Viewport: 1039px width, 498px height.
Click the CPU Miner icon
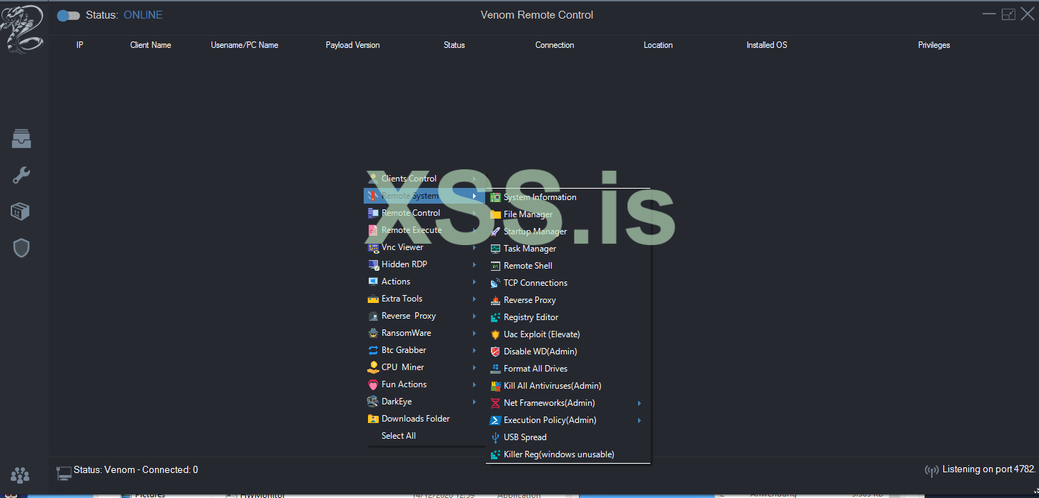point(373,367)
